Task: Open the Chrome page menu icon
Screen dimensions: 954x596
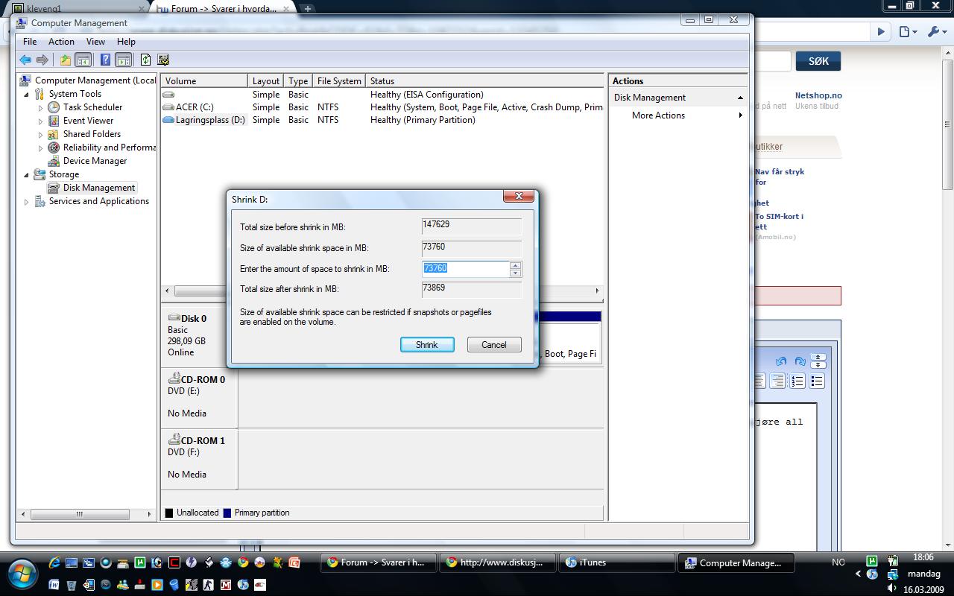Action: tap(908, 31)
